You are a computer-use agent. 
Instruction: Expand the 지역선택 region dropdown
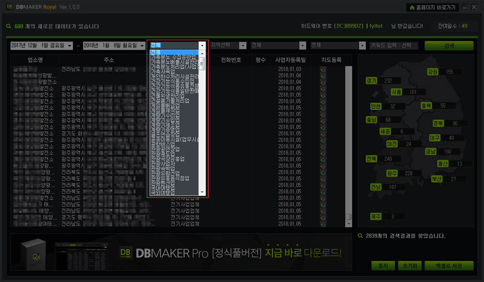point(242,45)
